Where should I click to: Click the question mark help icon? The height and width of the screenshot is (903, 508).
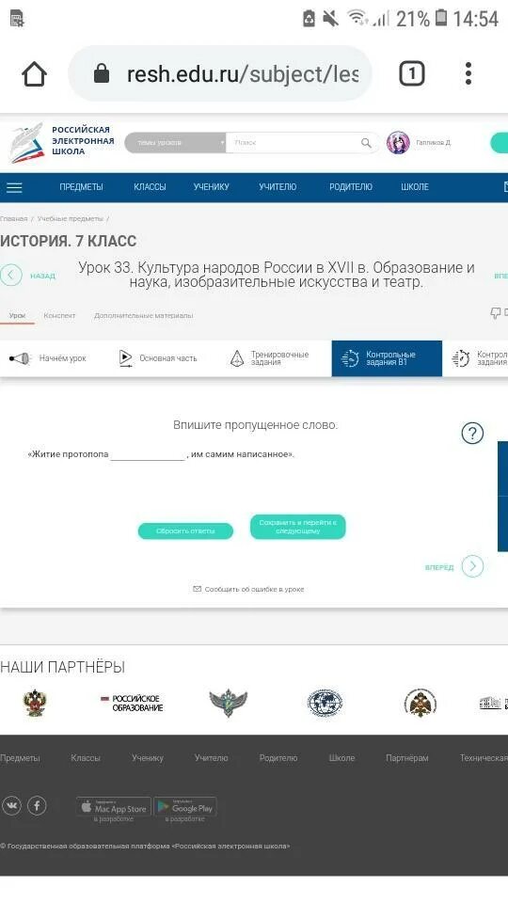472,433
